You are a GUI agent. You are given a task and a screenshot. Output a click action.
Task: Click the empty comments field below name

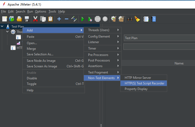(x=159, y=47)
